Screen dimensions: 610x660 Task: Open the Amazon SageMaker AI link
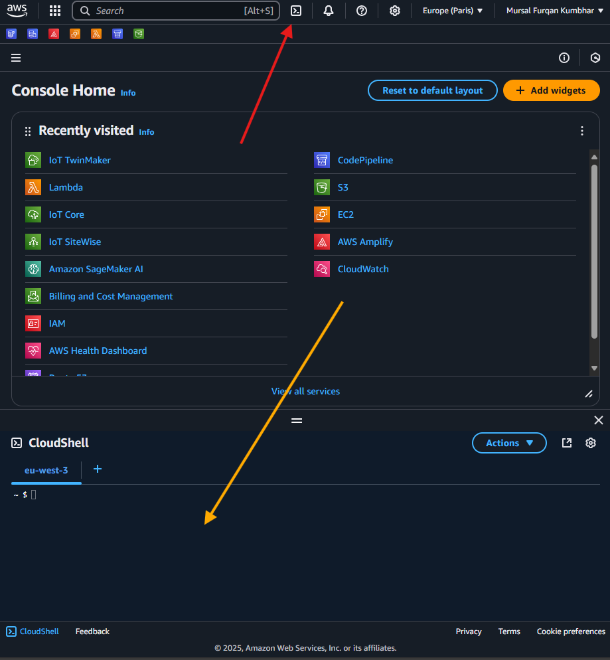tap(96, 269)
